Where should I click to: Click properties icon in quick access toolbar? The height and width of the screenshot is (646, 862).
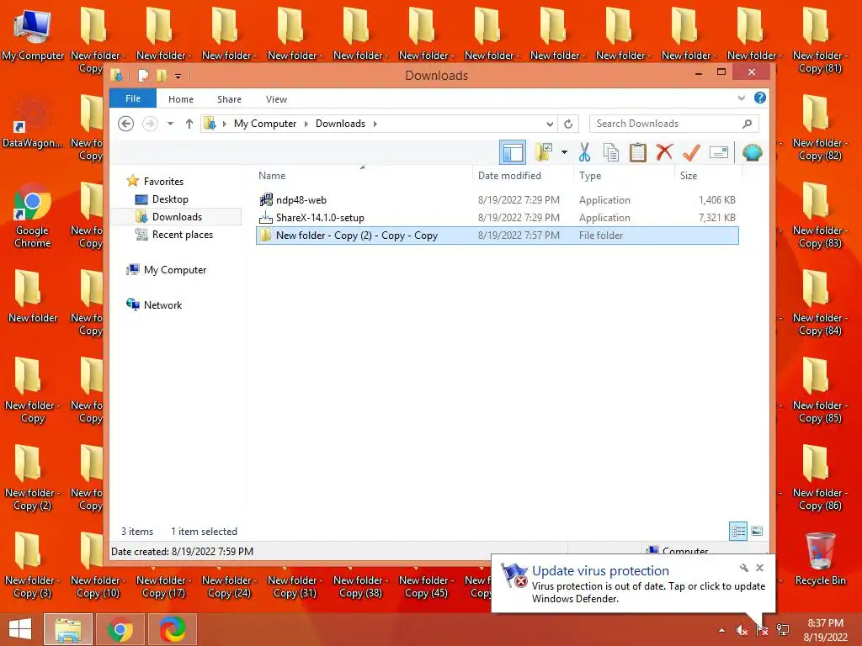143,75
